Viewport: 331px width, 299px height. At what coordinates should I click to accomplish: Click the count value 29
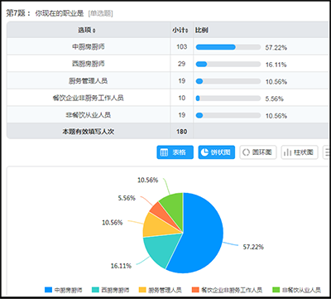181,64
